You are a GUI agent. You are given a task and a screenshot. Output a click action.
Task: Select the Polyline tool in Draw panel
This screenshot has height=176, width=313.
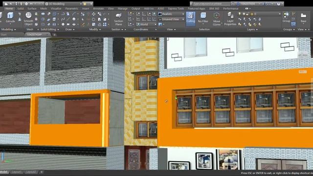[x=63, y=14]
